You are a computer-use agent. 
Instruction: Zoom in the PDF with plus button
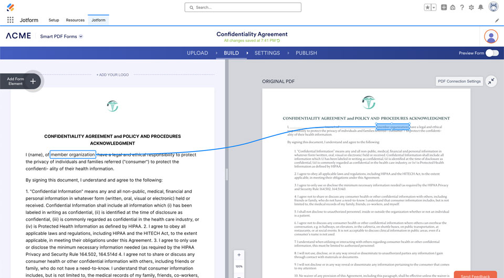(x=239, y=255)
